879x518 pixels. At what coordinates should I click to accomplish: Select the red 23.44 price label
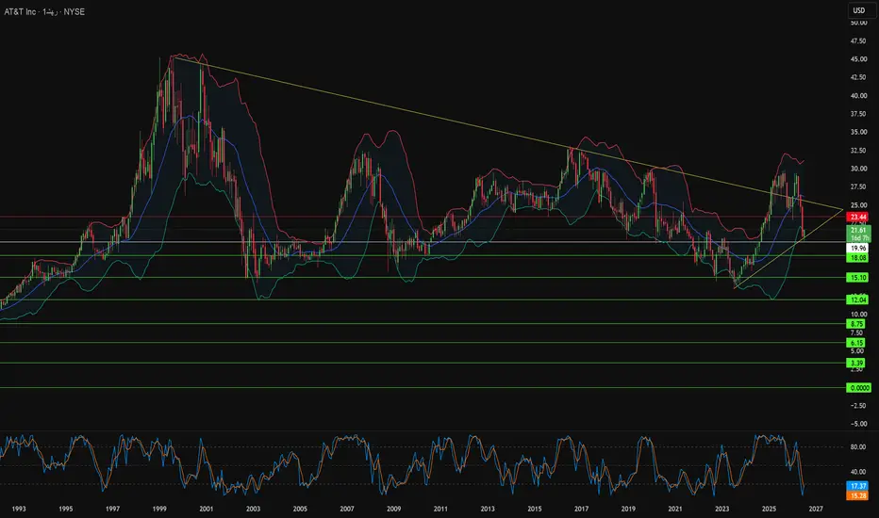[858, 218]
